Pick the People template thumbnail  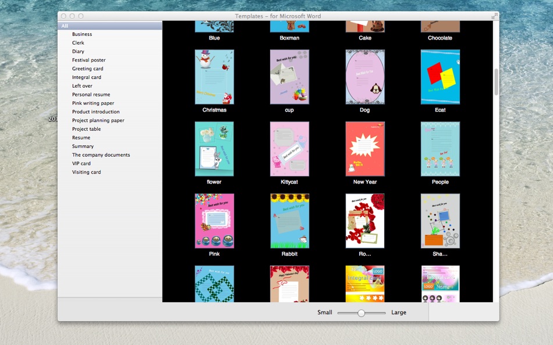coord(440,149)
